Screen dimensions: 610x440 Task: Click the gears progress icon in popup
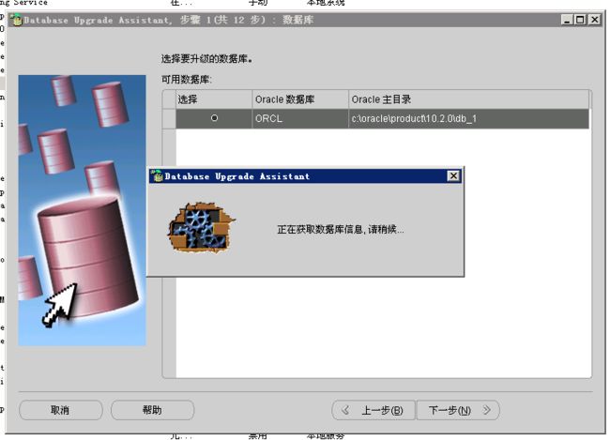(x=201, y=228)
